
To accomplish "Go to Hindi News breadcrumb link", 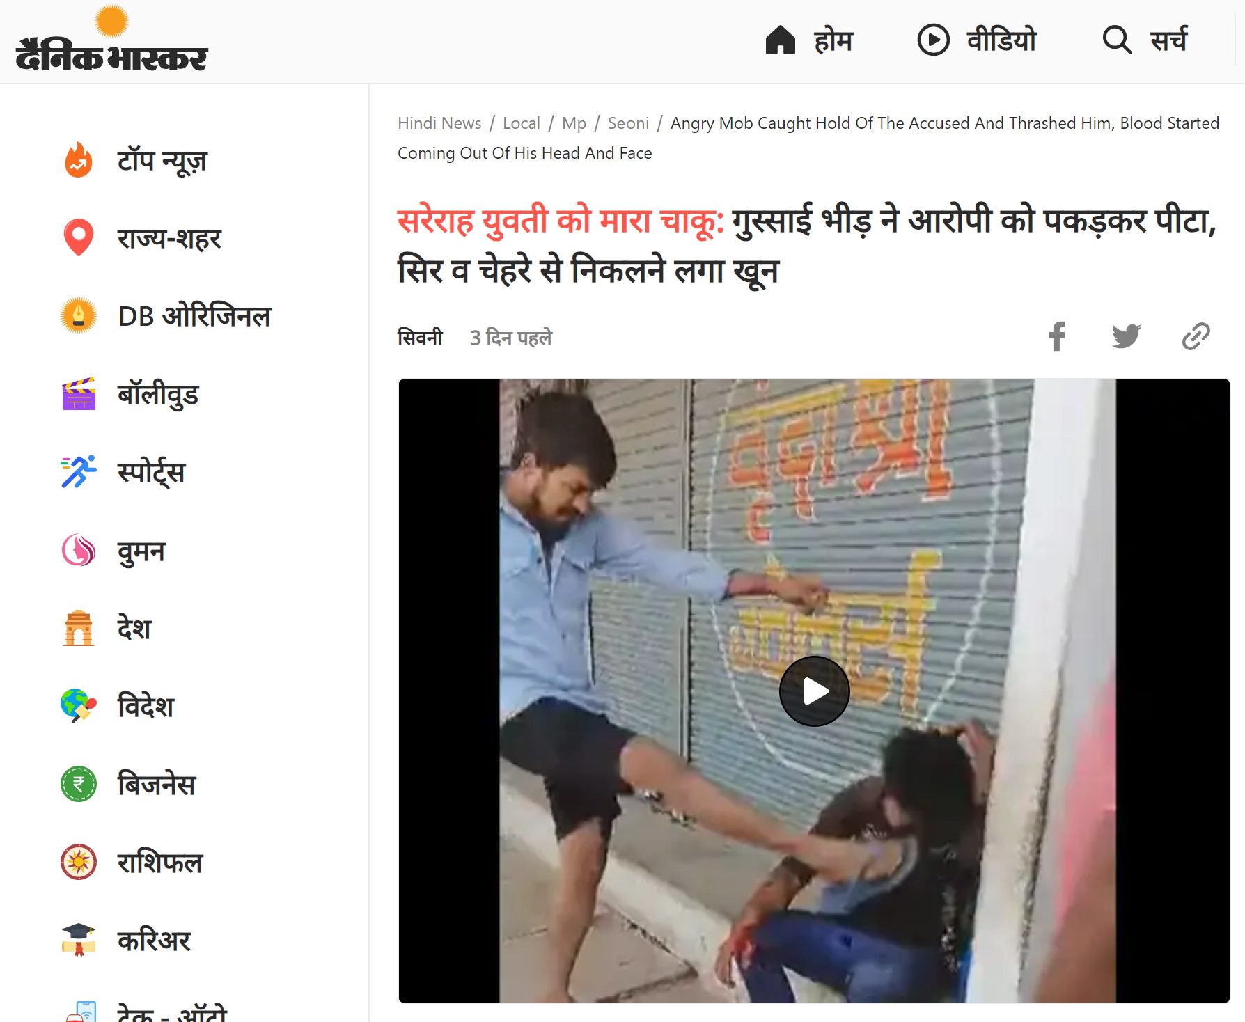I will pos(439,123).
